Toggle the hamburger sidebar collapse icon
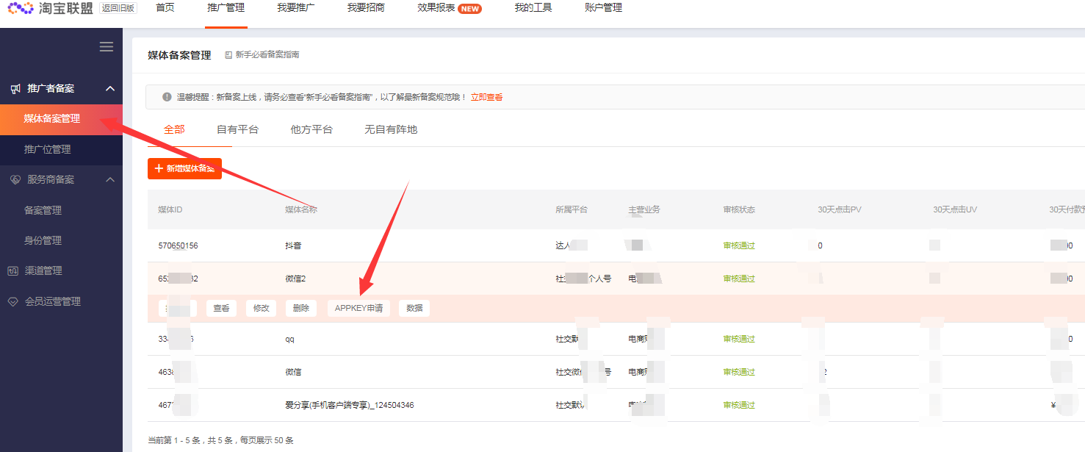 (x=107, y=47)
